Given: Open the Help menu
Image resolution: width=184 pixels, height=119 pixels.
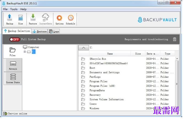Looking at the screenshot, I should tap(23, 9).
